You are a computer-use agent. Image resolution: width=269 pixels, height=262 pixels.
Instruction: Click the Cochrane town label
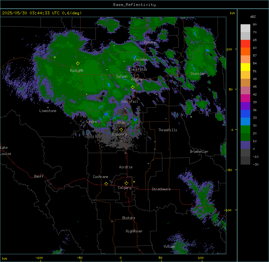(100, 177)
